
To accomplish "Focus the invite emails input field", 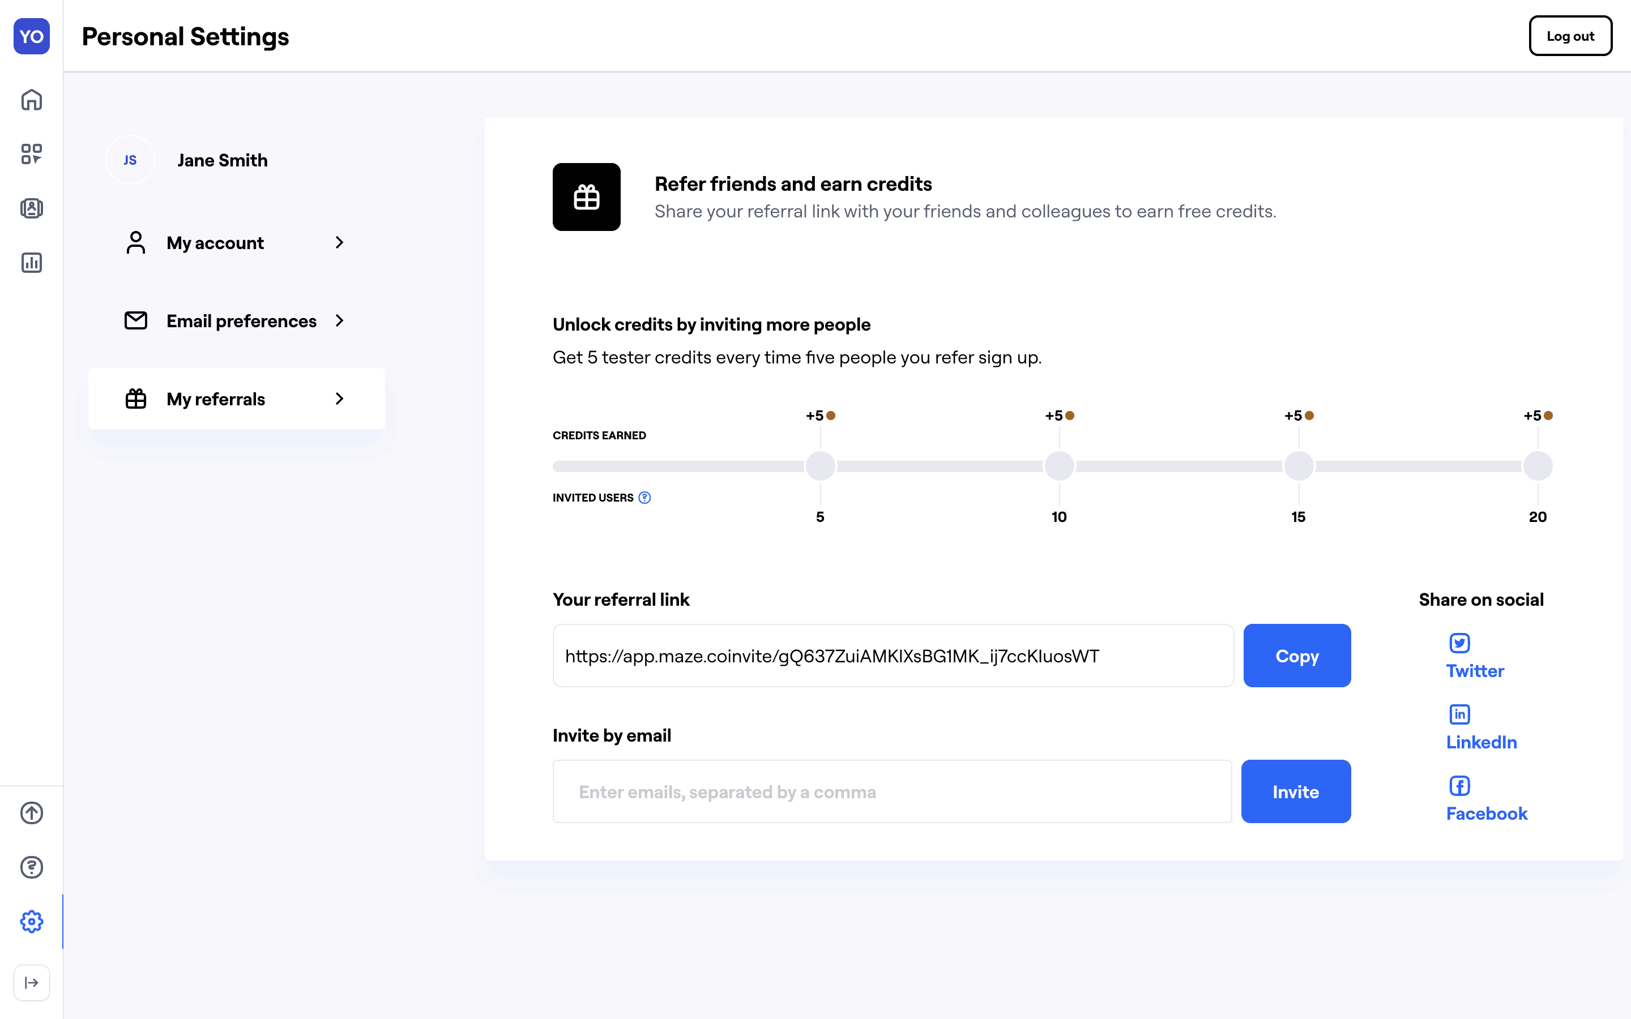I will point(891,792).
